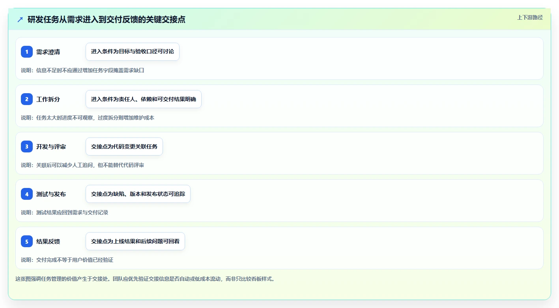Click step number badge 5
The width and height of the screenshot is (559, 308).
point(27,241)
